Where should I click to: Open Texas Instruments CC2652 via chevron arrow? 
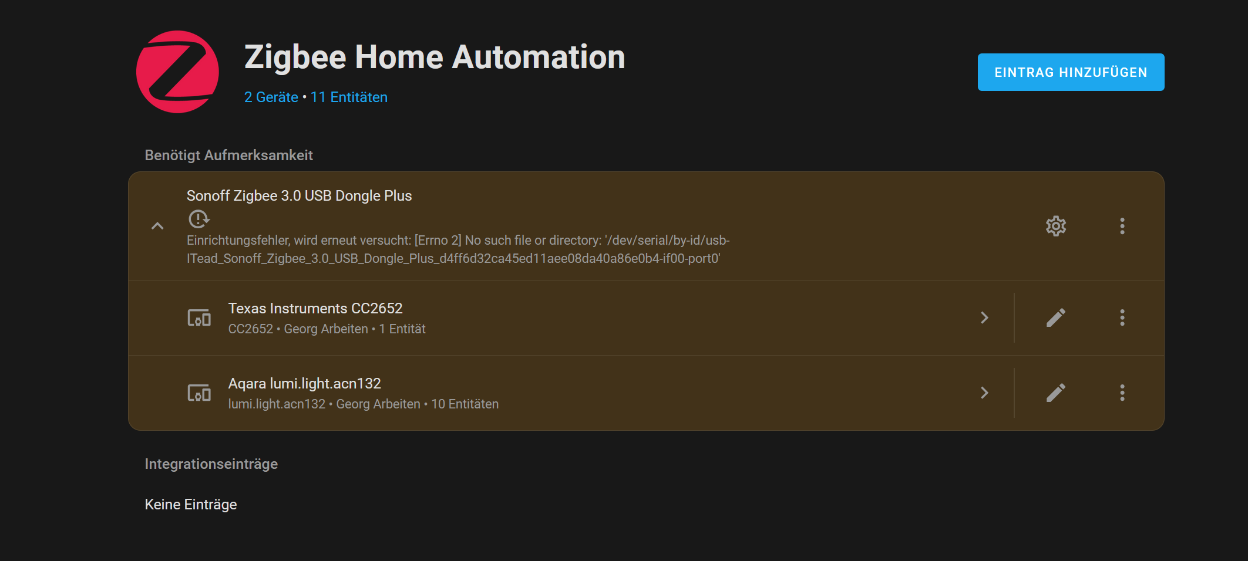tap(985, 317)
